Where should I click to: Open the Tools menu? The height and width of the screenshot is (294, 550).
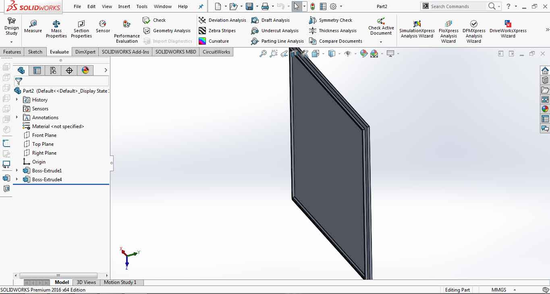pos(142,6)
